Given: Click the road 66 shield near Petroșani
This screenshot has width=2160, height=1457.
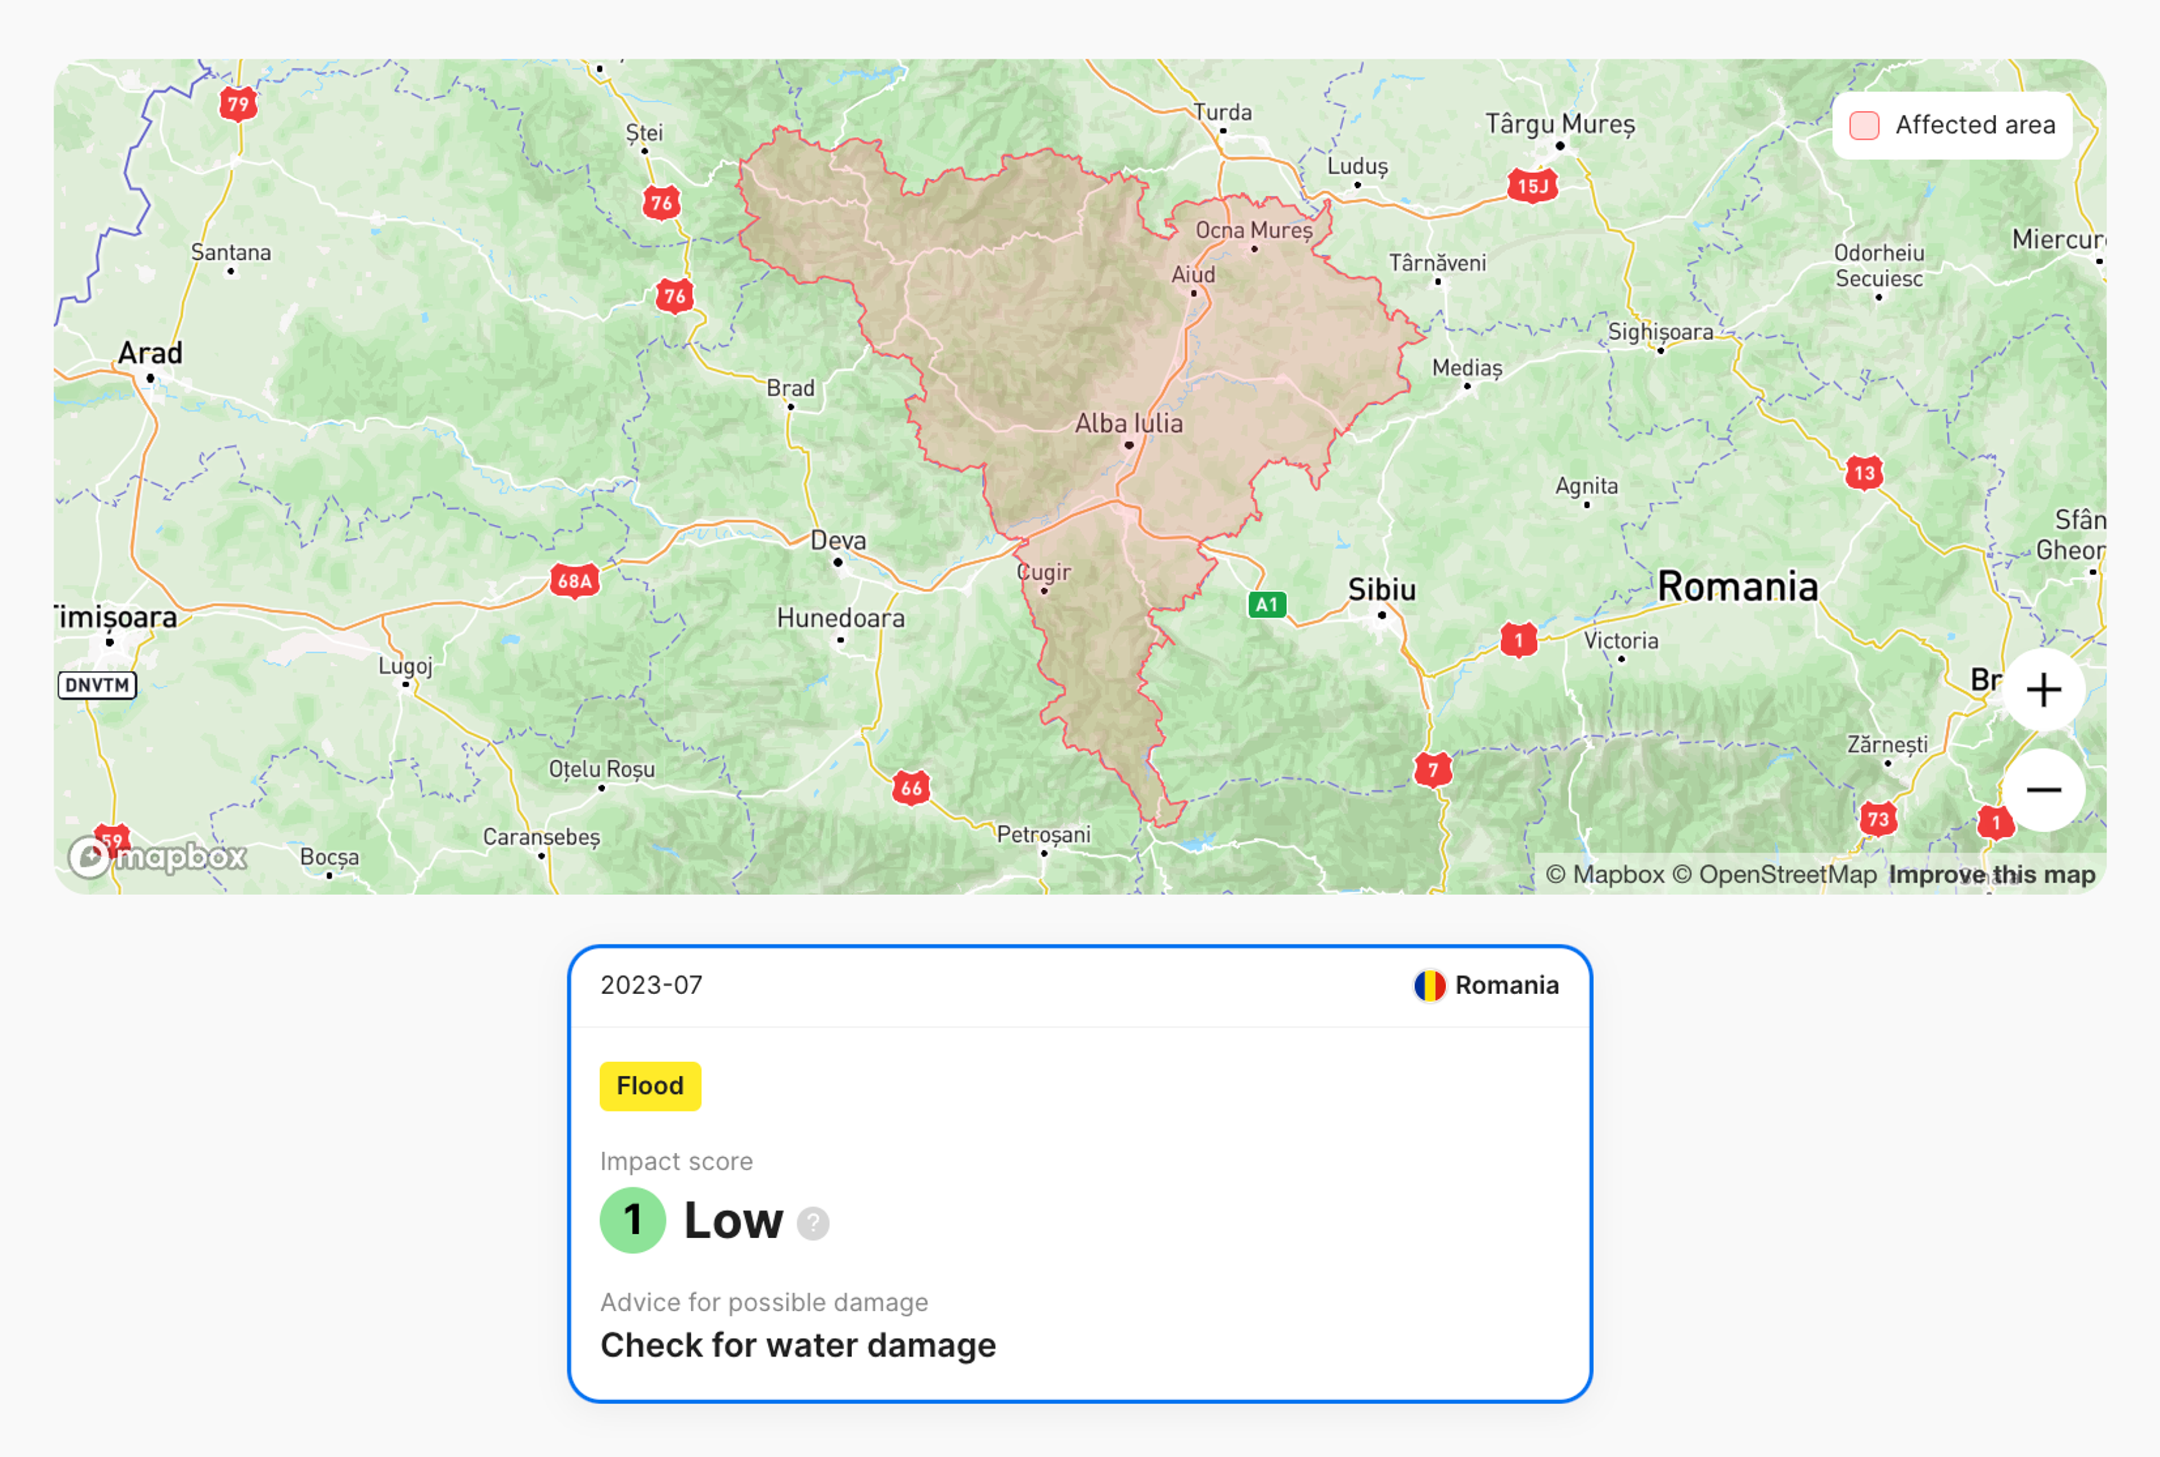Looking at the screenshot, I should tap(911, 789).
